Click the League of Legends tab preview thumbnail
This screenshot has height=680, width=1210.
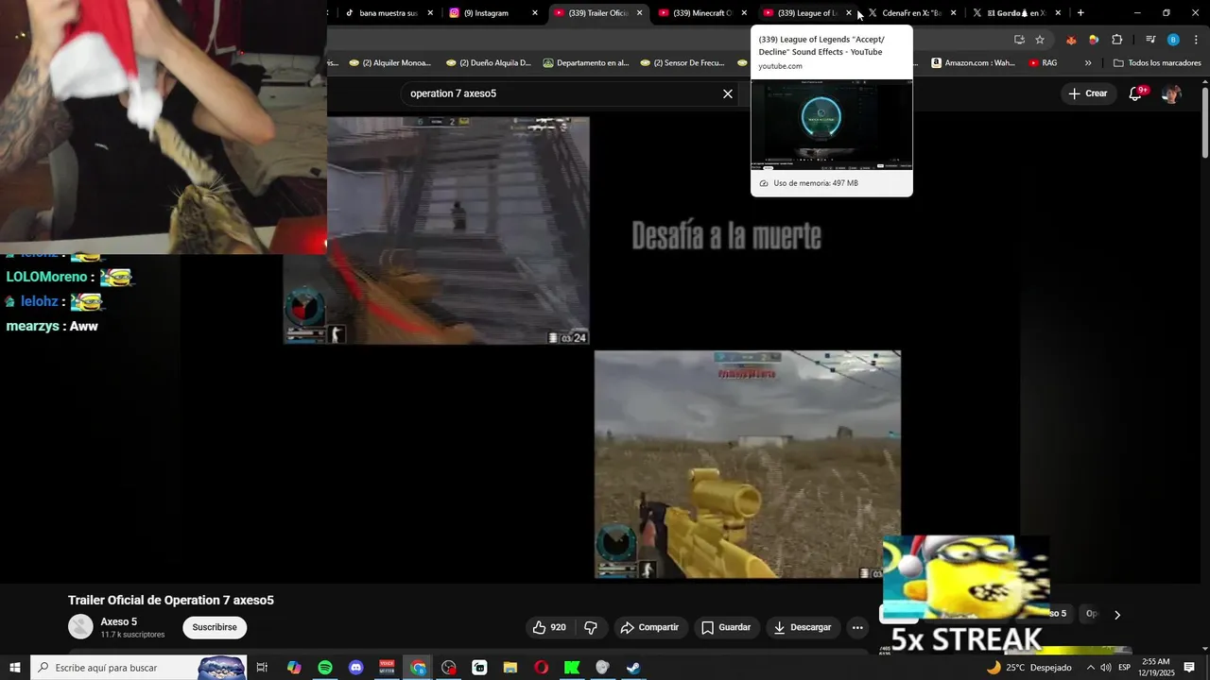(x=832, y=124)
